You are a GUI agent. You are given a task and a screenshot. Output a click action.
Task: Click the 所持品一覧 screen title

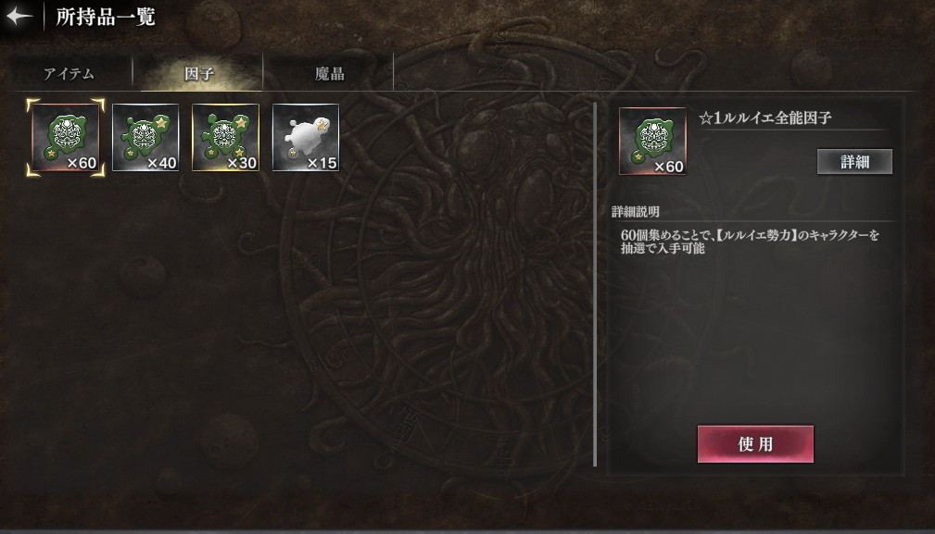(106, 17)
